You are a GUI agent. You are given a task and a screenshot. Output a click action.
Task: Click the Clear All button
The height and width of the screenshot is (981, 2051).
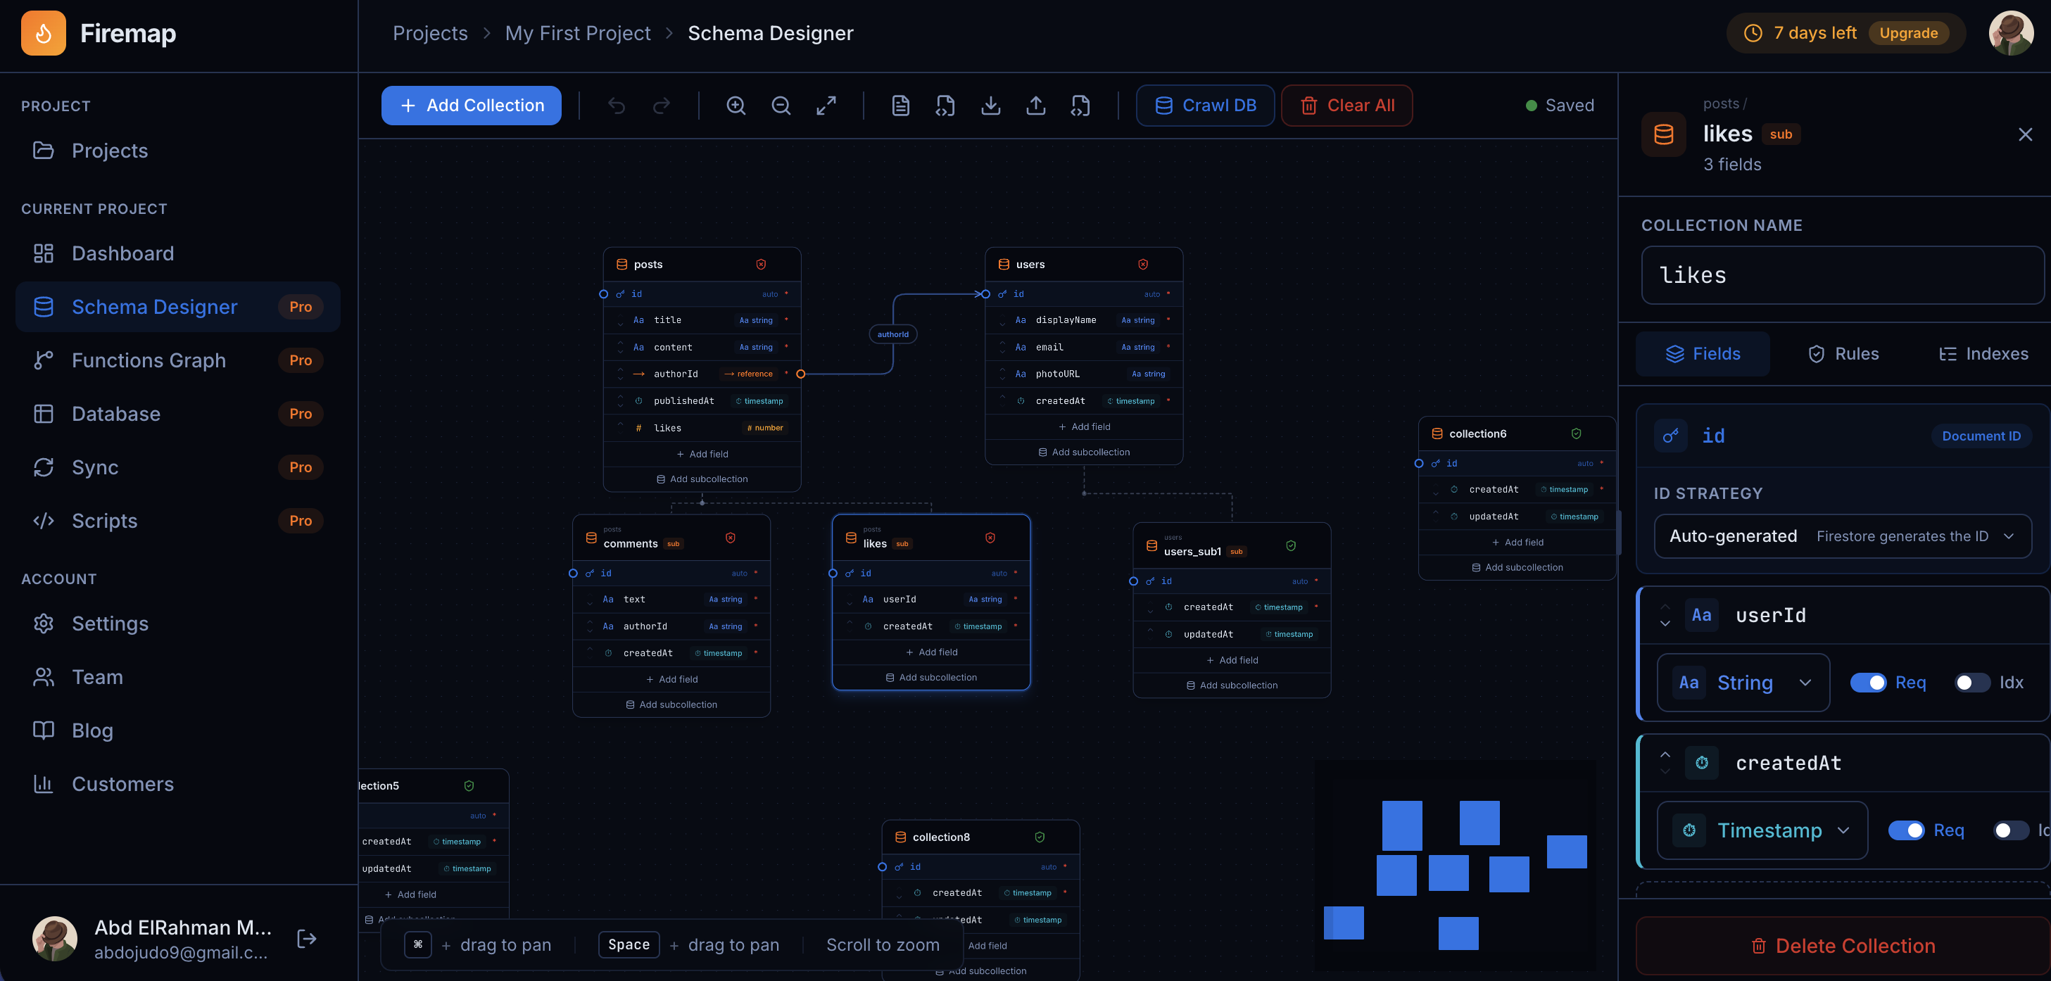pyautogui.click(x=1346, y=104)
